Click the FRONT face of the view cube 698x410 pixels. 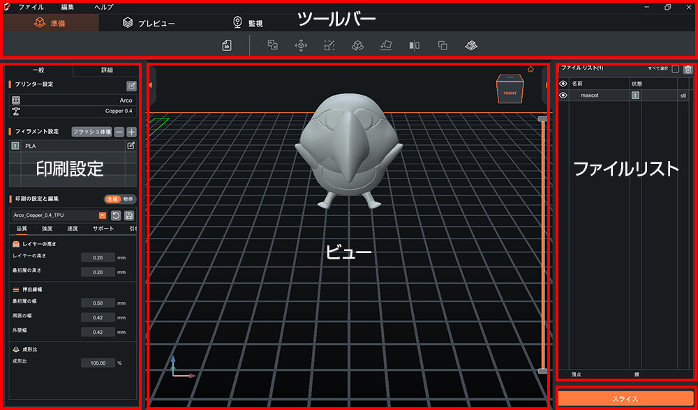coord(510,93)
